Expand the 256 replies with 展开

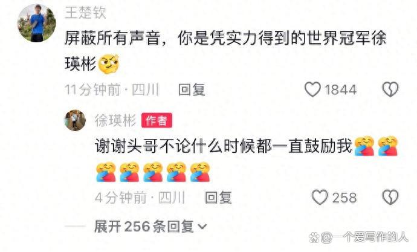click(x=144, y=227)
